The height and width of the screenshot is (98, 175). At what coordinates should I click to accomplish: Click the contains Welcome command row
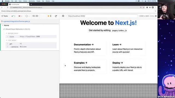pyautogui.click(x=31, y=47)
